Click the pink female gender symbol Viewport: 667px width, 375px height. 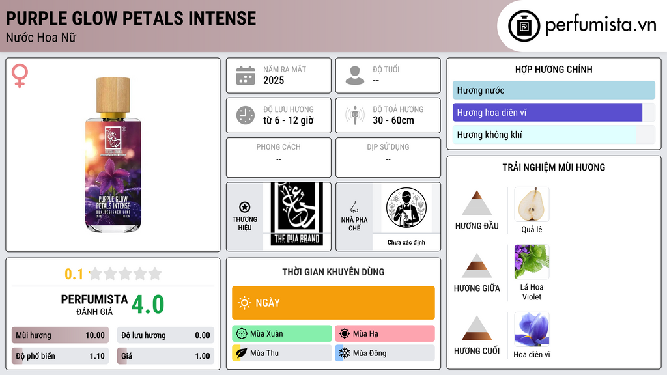[x=20, y=76]
